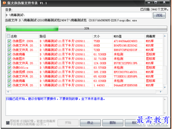Uncheck the 伪装图片.2009 row checkbox

(x=9, y=41)
